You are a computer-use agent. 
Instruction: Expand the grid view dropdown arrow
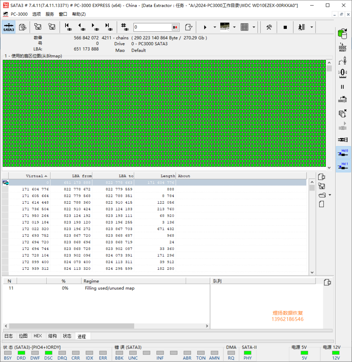click(x=254, y=27)
